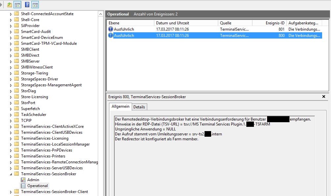Sort by Datum und Uhrzeit column header

tap(185, 23)
